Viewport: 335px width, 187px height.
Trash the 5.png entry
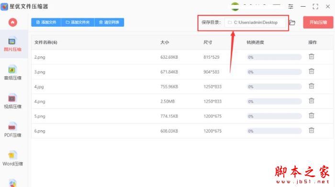pos(311,115)
